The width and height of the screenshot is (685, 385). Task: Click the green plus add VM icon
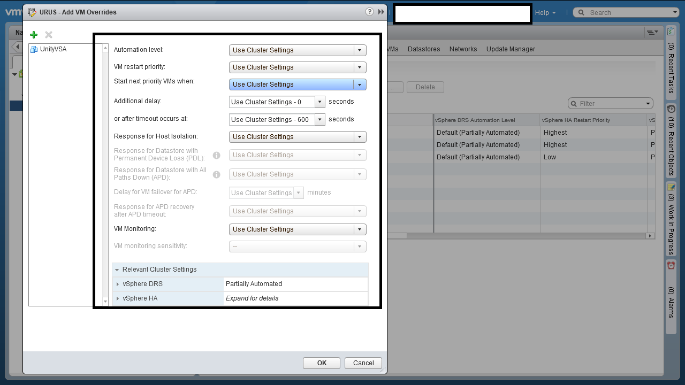[34, 35]
